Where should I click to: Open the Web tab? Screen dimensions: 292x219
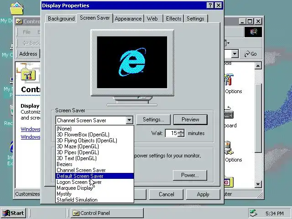[152, 19]
